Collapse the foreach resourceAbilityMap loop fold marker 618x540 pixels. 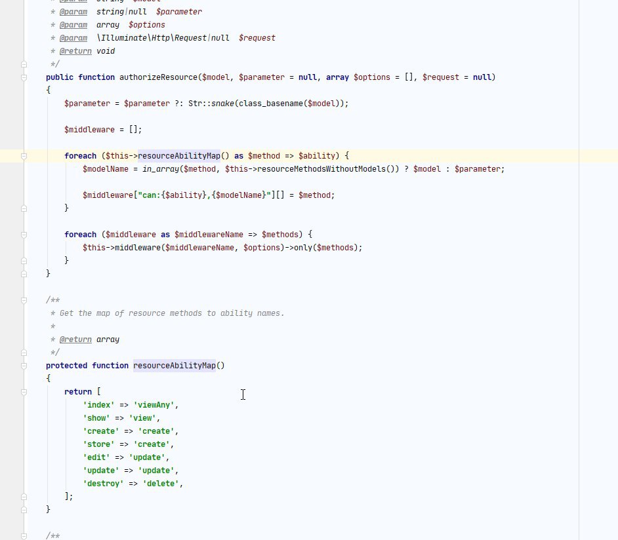24,156
